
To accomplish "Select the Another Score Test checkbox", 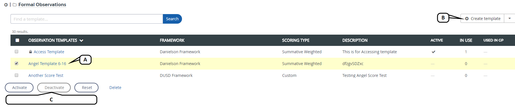I will tap(16, 75).
